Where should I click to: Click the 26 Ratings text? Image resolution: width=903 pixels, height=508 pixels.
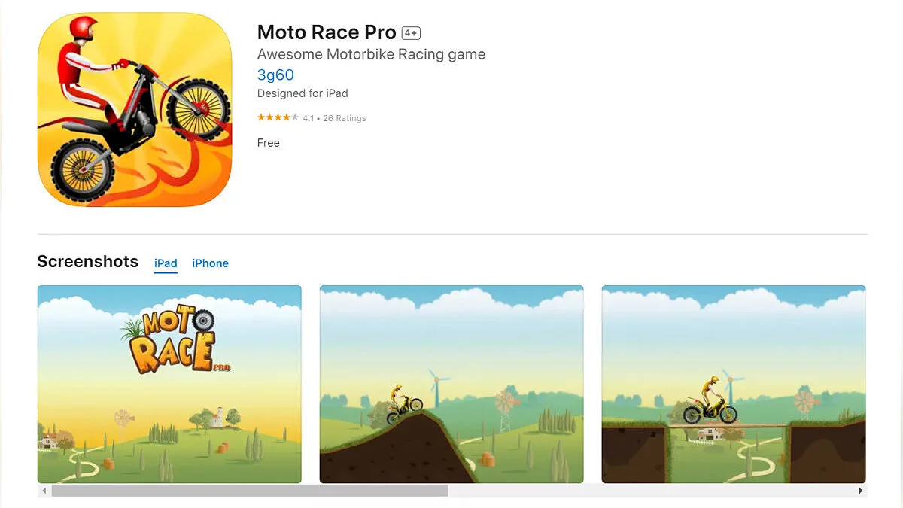click(344, 118)
